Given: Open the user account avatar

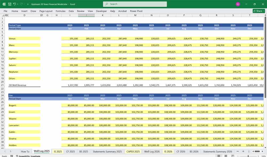Looking at the screenshot, I should tap(238, 4).
